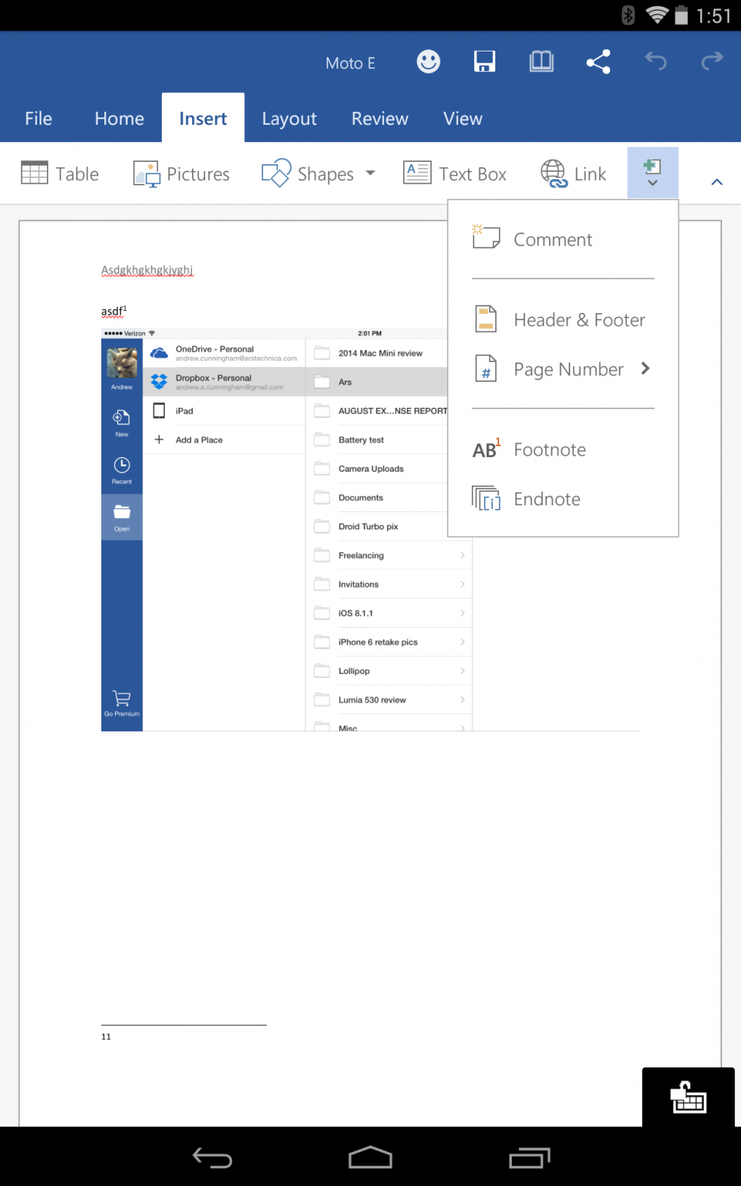
Task: Undo the last action
Action: [655, 62]
